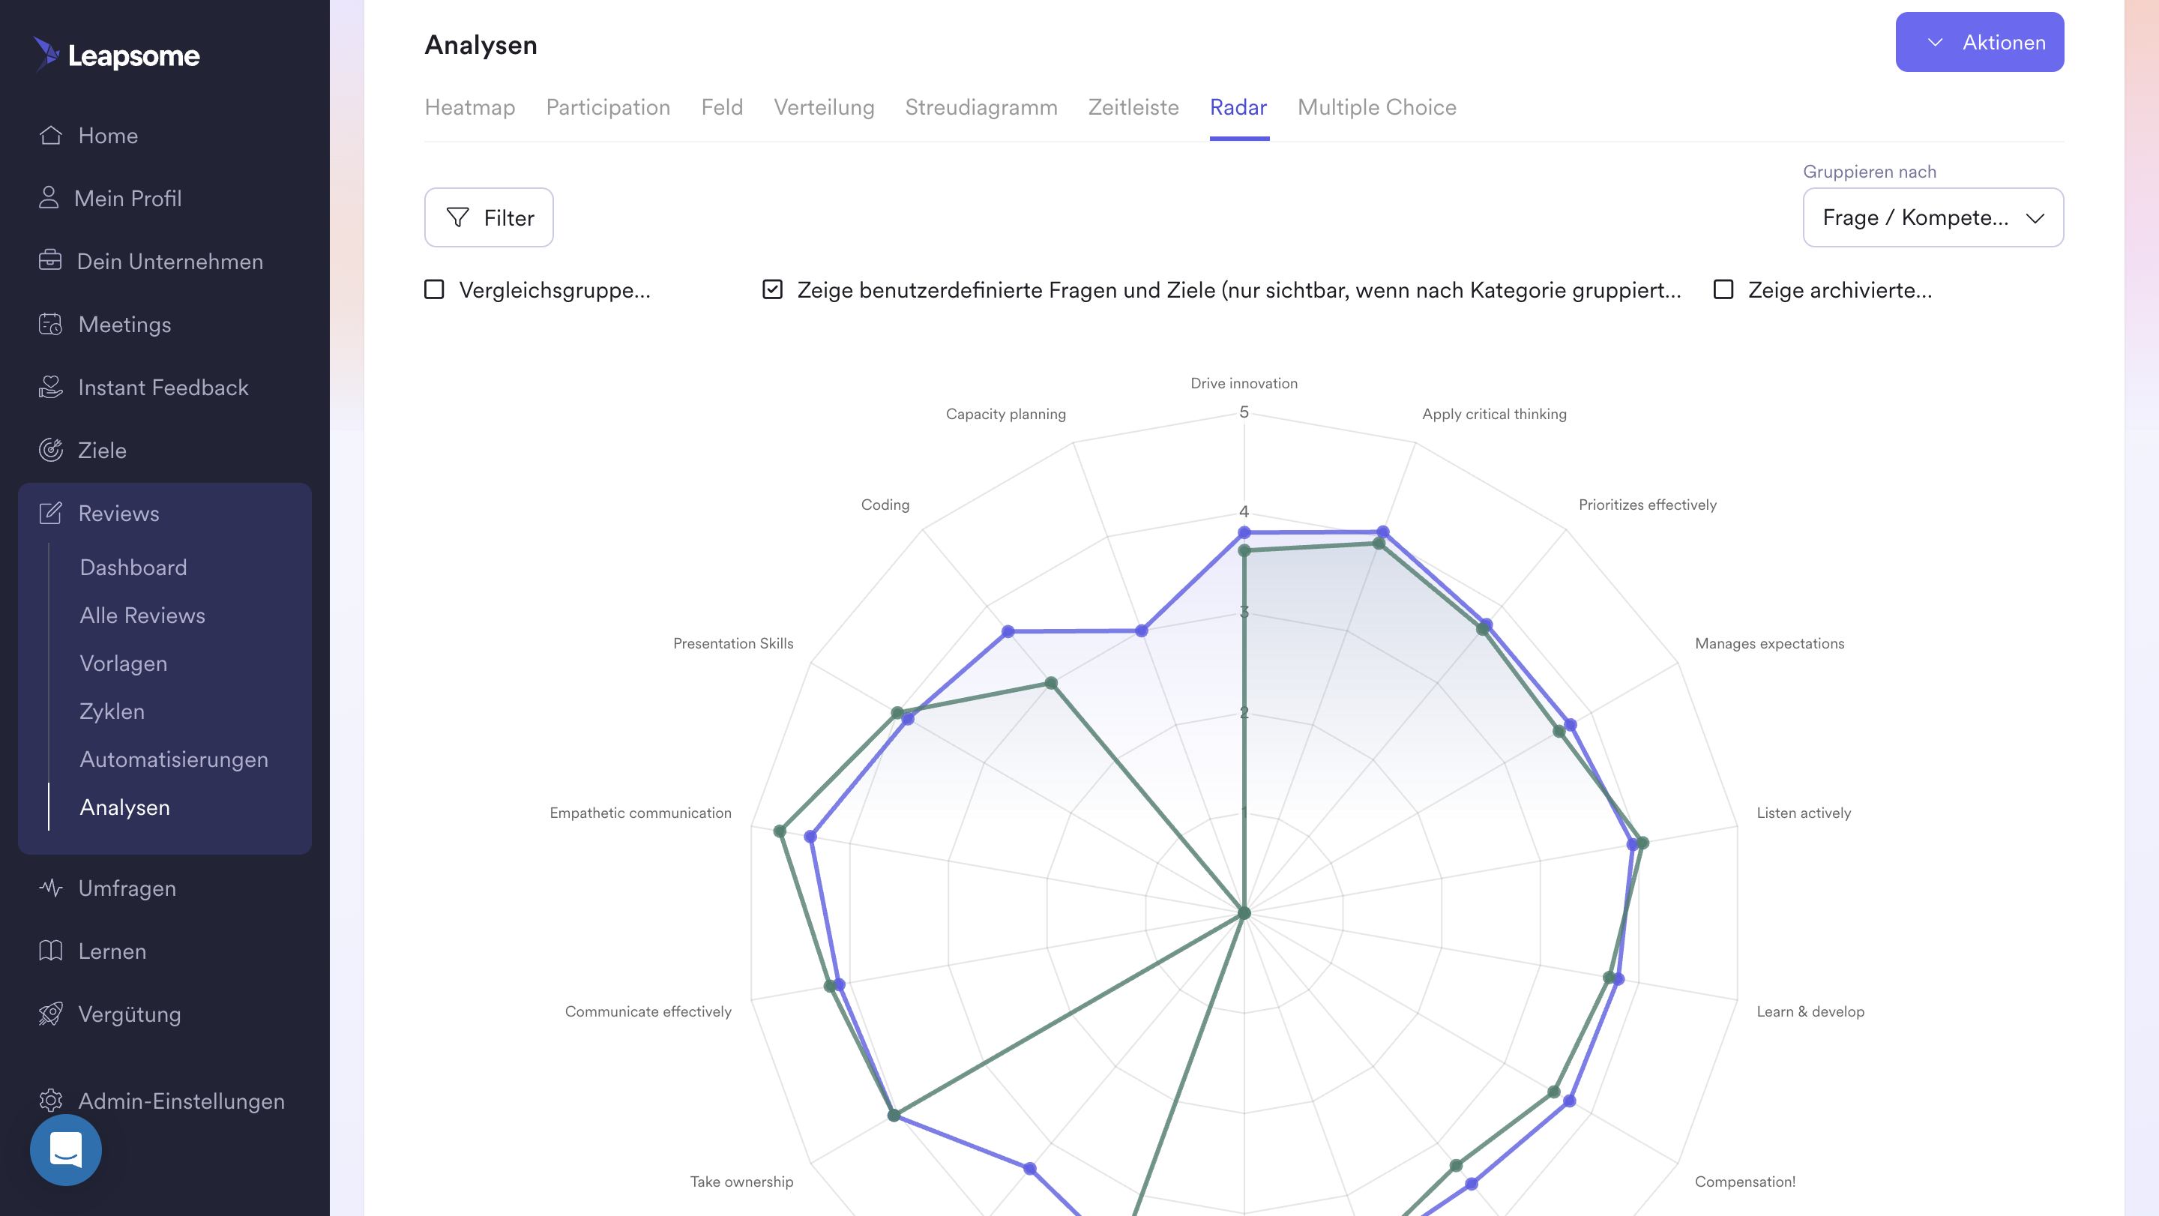Expand the Aktionen dropdown chevron
The image size is (2159, 1216).
(1934, 42)
